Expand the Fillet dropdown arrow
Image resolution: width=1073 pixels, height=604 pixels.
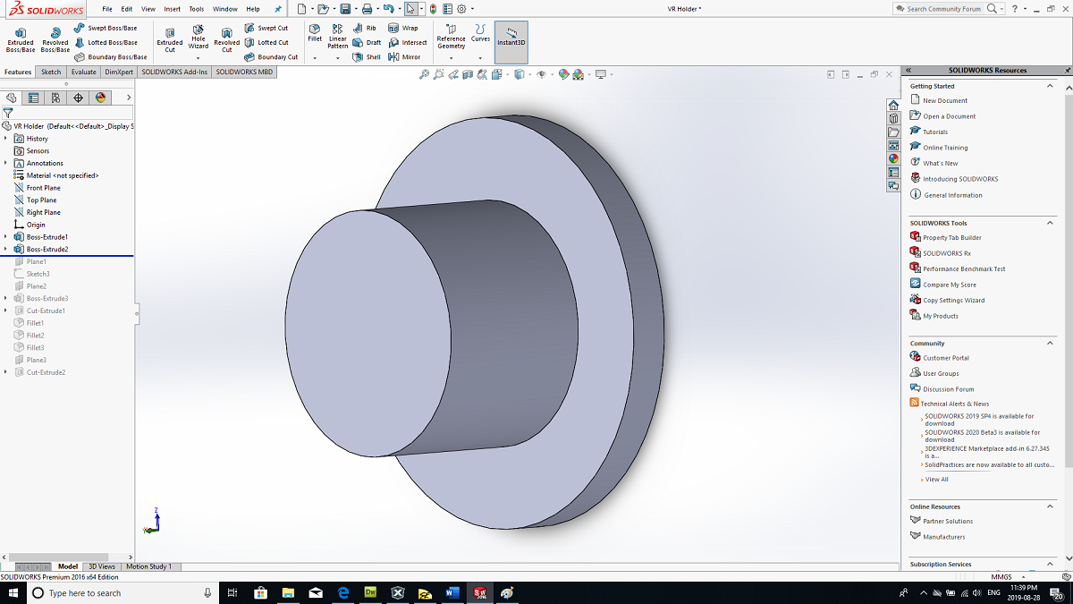click(x=315, y=58)
